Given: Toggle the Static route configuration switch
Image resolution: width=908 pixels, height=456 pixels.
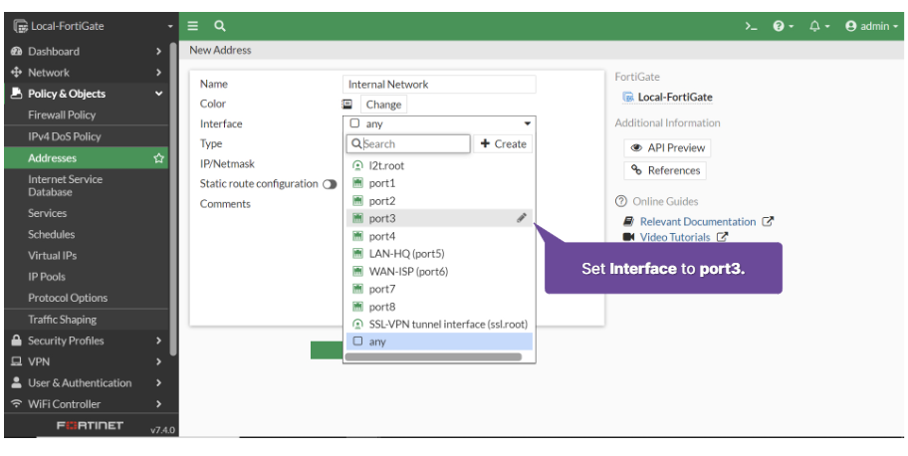Looking at the screenshot, I should point(330,184).
